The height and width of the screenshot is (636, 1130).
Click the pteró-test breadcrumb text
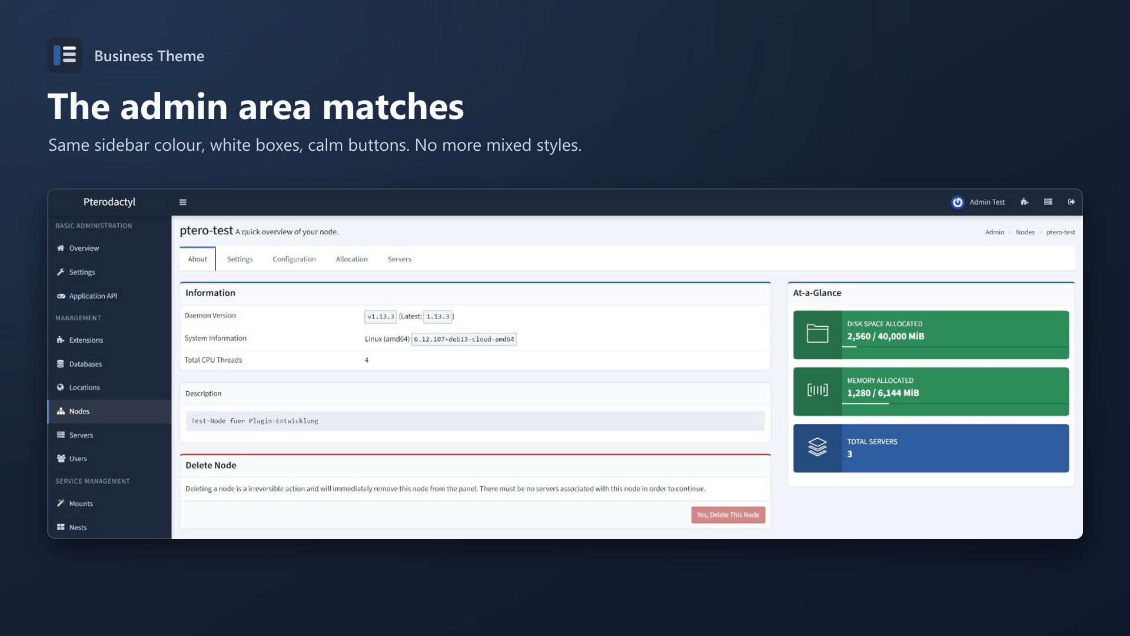[1061, 232]
